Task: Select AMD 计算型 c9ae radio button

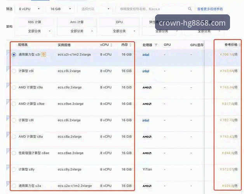Action: (x=14, y=104)
